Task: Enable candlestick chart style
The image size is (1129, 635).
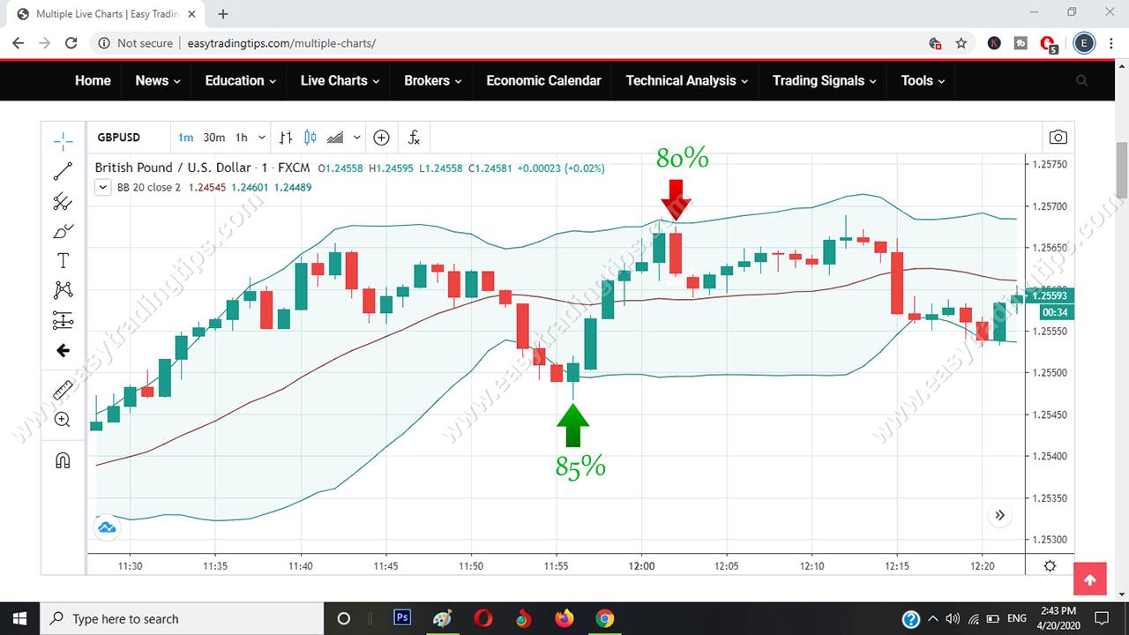Action: (x=310, y=137)
